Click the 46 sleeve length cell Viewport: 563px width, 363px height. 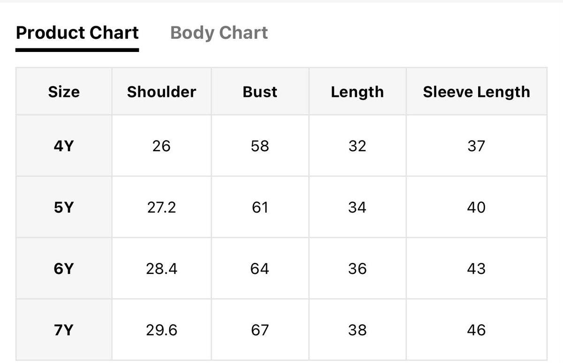[x=476, y=330]
